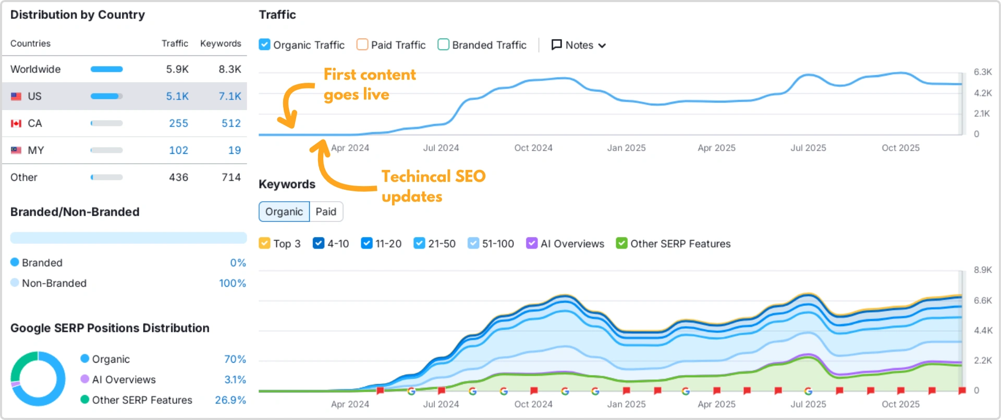The image size is (1001, 420).
Task: Click the first red flag note marker
Action: coord(380,390)
